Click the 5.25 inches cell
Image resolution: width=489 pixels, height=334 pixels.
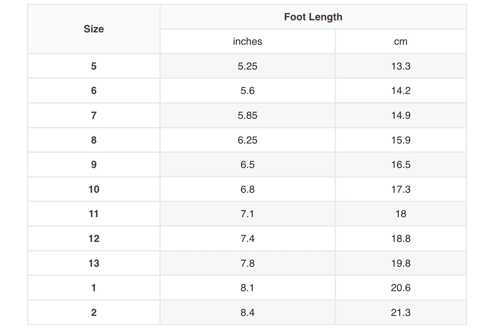tap(248, 66)
